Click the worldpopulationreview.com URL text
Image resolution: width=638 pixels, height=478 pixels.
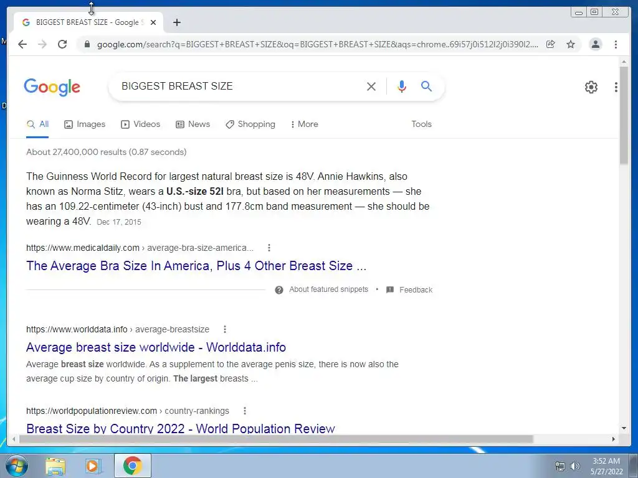(127, 411)
